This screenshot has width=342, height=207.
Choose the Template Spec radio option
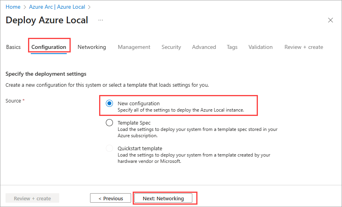[109, 123]
